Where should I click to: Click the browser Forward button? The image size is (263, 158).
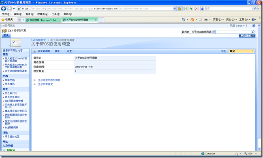pos(9,8)
